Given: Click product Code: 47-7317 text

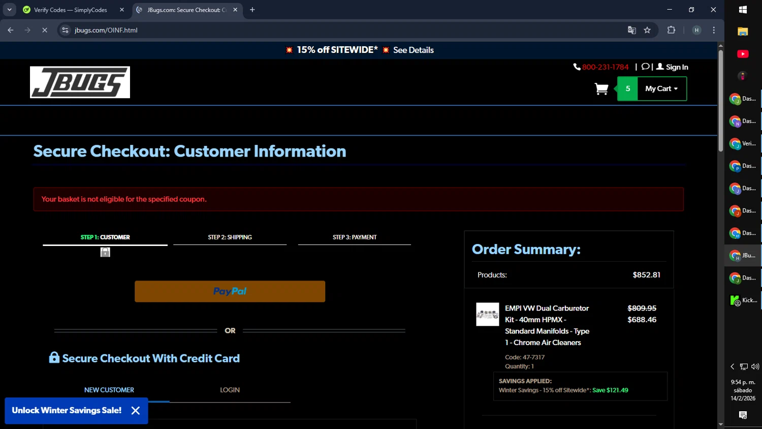Looking at the screenshot, I should [x=525, y=357].
